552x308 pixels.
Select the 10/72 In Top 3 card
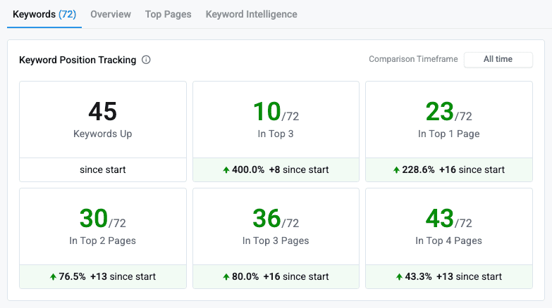[x=276, y=131]
